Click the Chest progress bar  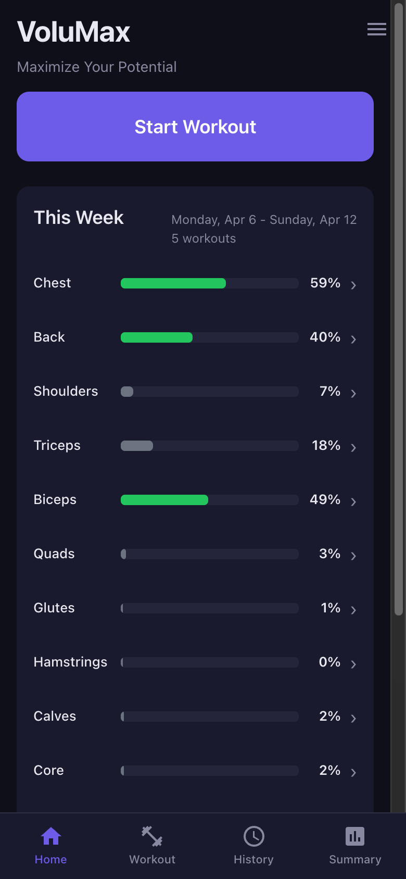click(208, 283)
